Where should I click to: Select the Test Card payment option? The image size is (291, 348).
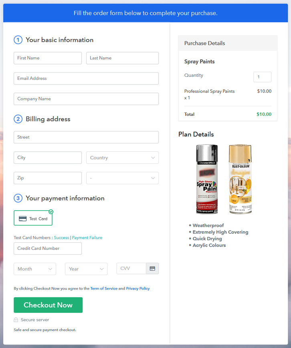(x=33, y=218)
